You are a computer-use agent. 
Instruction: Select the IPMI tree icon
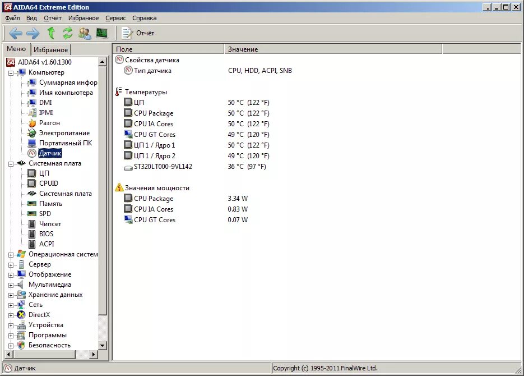pyautogui.click(x=32, y=113)
